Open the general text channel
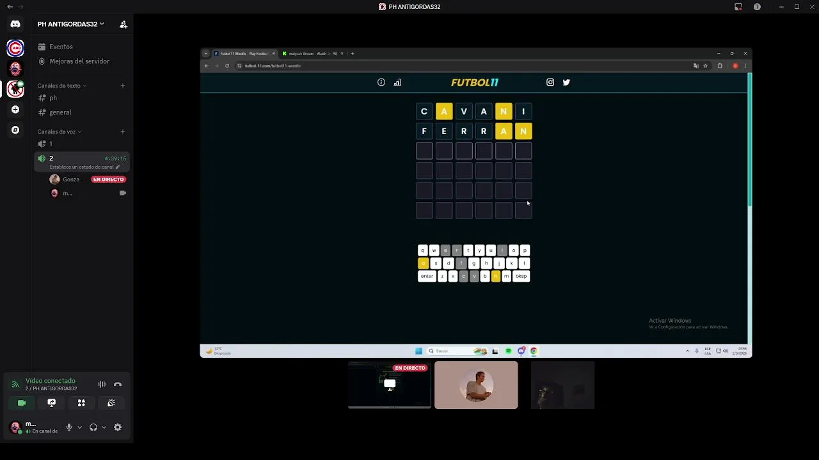 pyautogui.click(x=82, y=112)
